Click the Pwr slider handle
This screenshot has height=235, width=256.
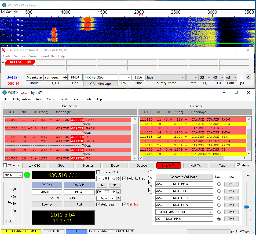coord(247,207)
